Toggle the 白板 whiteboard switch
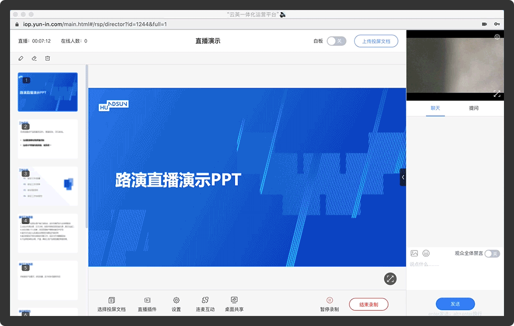The width and height of the screenshot is (514, 326). tap(336, 41)
